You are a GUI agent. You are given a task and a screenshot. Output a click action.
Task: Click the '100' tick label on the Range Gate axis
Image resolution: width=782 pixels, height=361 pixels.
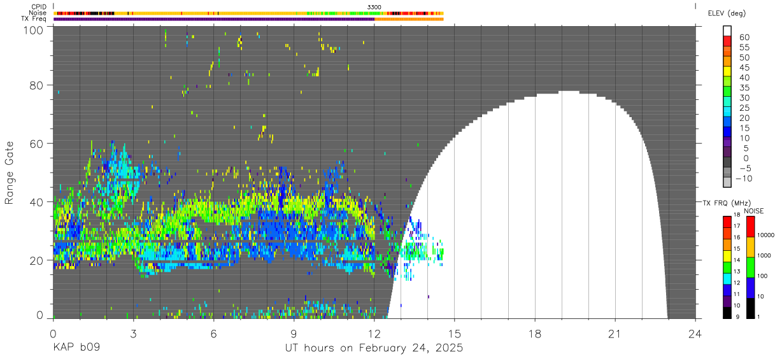(33, 29)
